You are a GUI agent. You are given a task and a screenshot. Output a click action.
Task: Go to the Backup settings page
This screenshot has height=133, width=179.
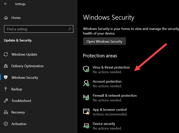pos(17,89)
